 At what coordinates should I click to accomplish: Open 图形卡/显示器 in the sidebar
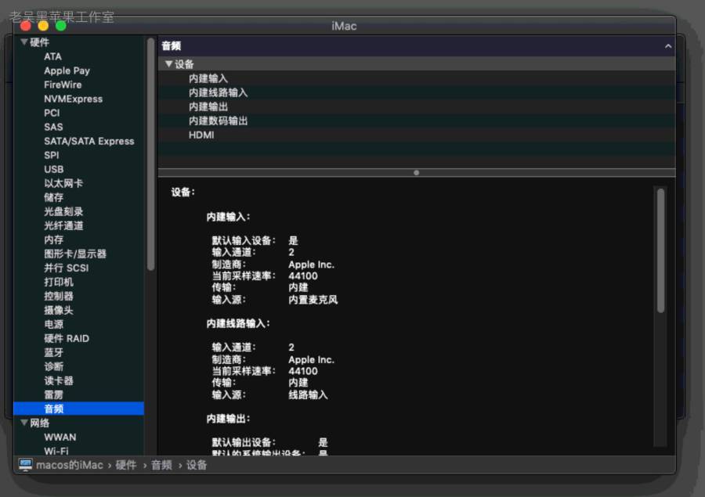pyautogui.click(x=74, y=254)
